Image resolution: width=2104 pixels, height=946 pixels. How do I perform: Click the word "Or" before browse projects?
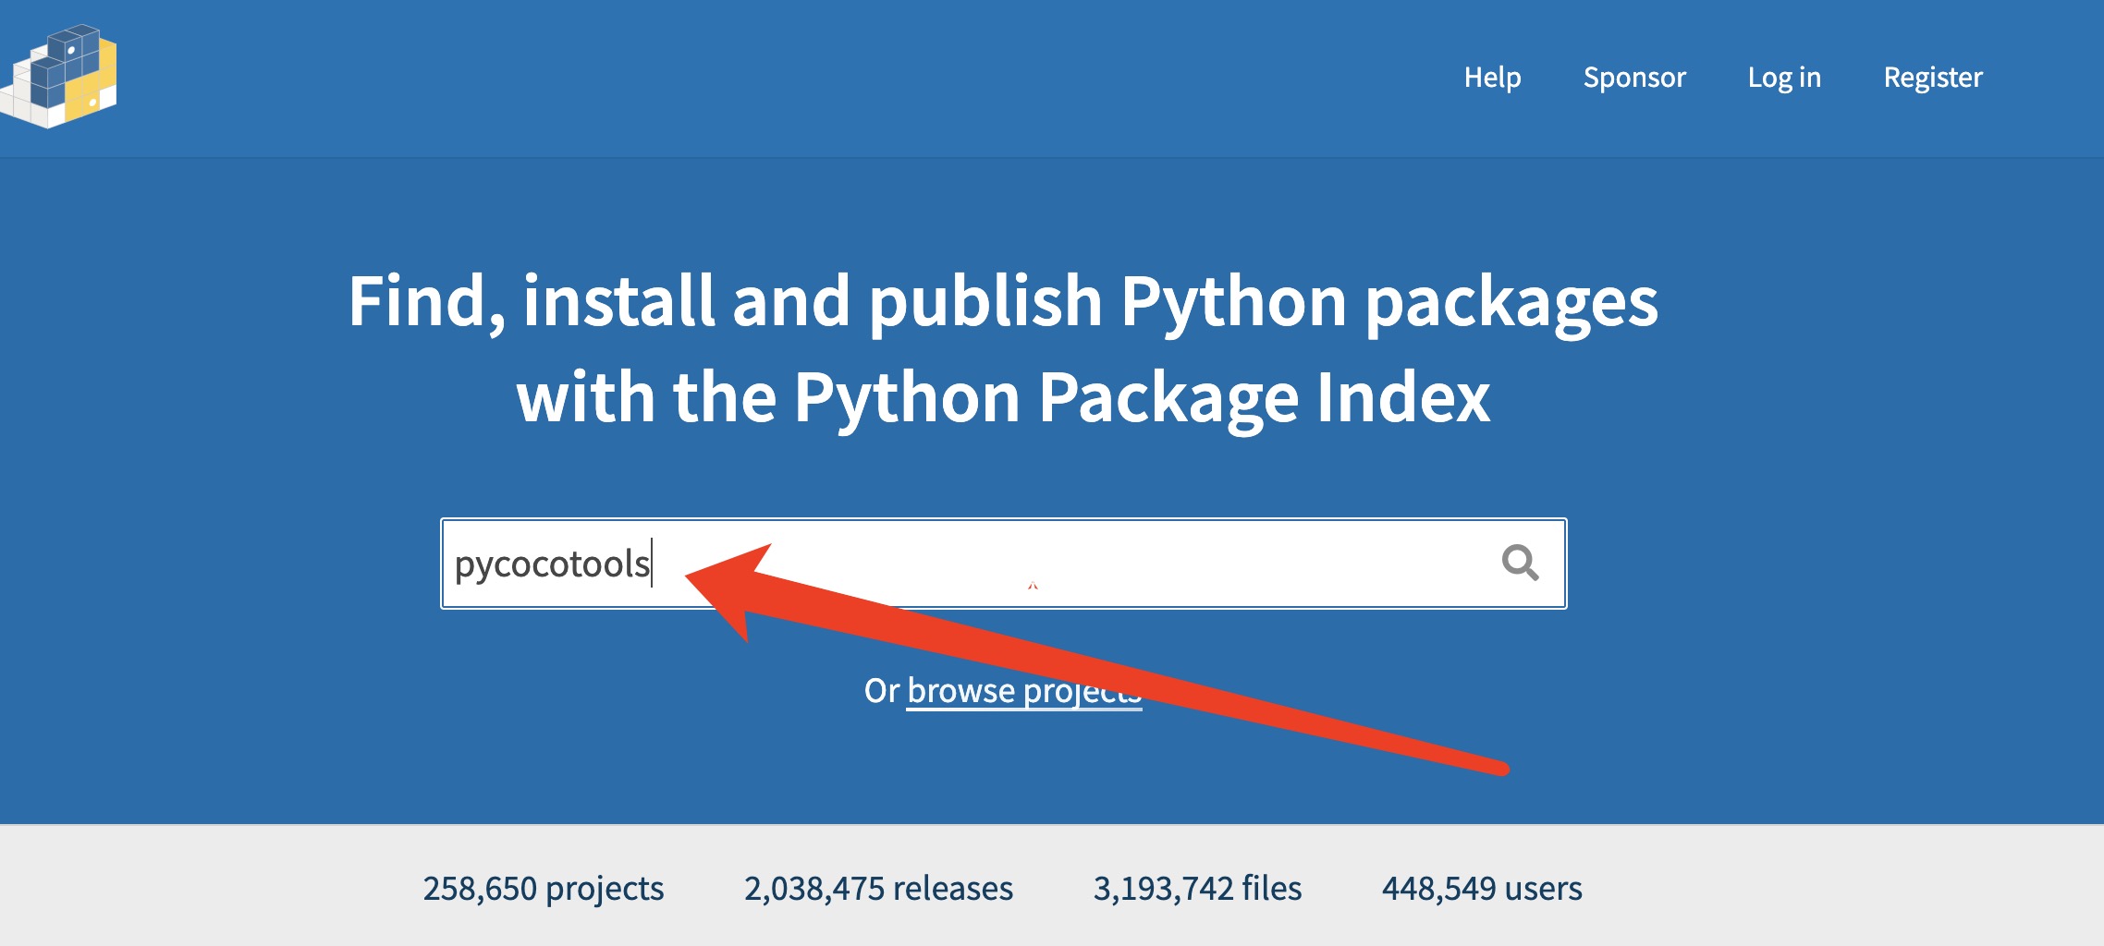click(x=880, y=691)
